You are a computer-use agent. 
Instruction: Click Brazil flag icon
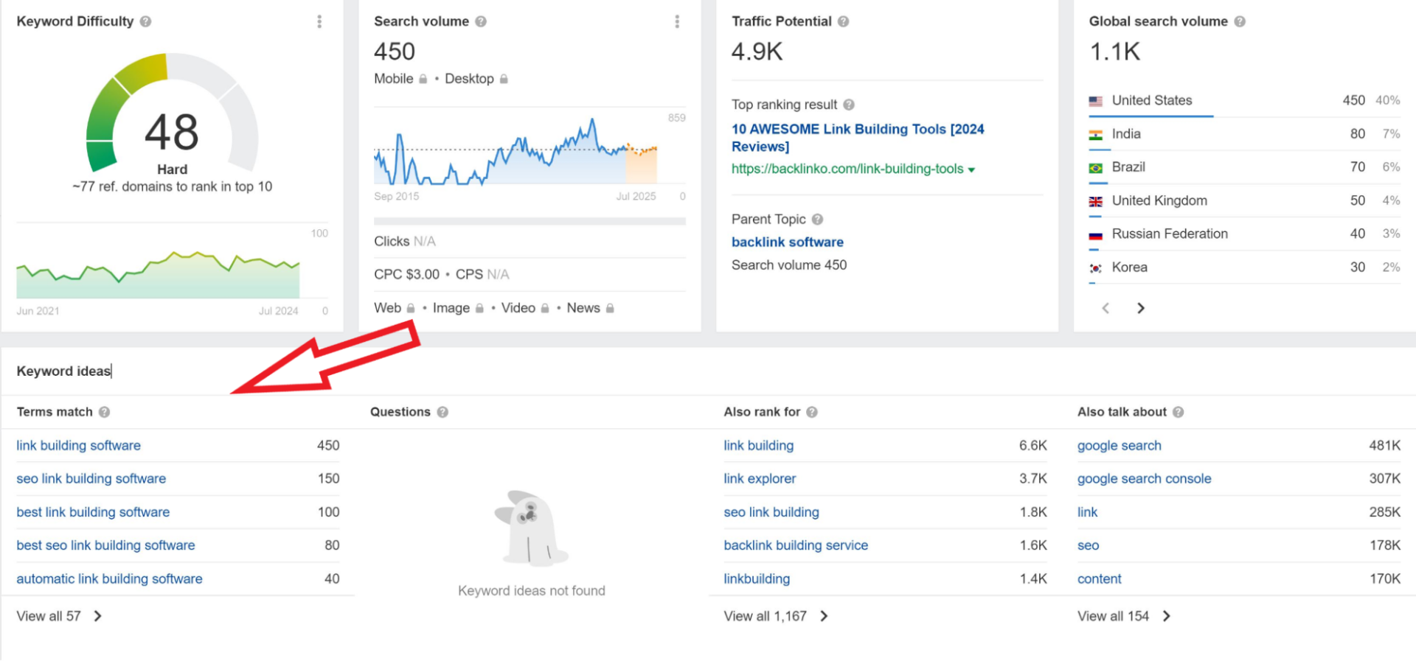[x=1096, y=168]
